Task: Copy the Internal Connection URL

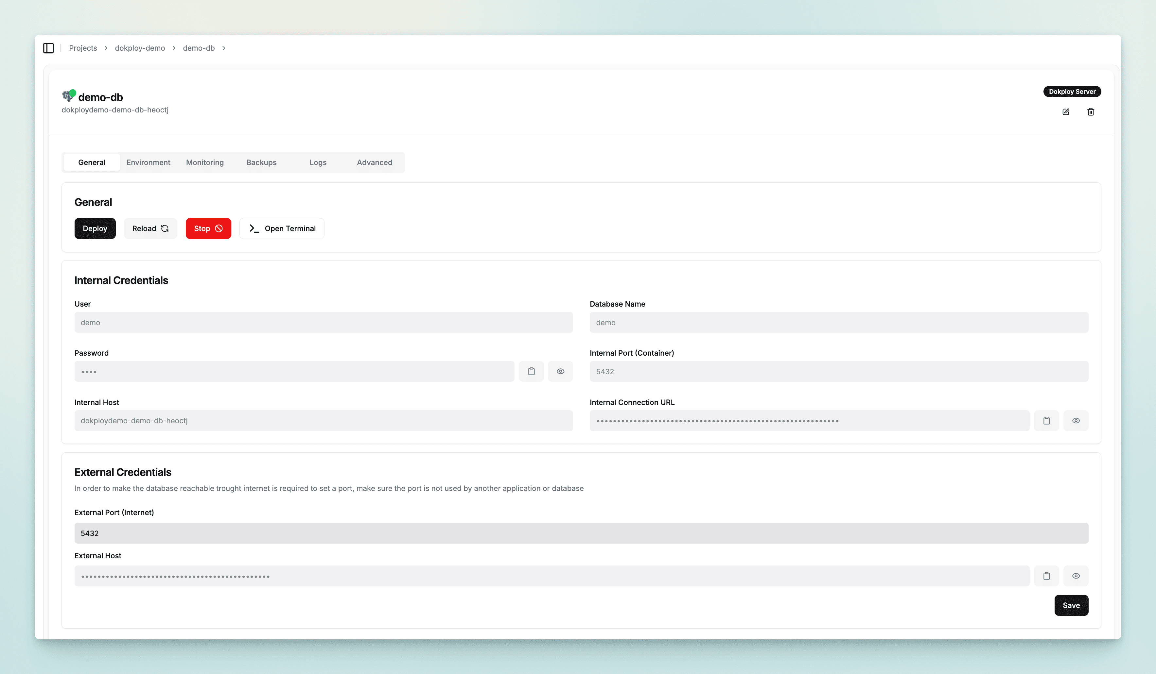Action: 1046,420
